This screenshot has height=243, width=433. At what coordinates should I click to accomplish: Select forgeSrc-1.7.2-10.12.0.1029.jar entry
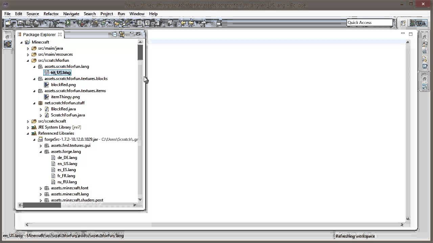pyautogui.click(x=71, y=139)
